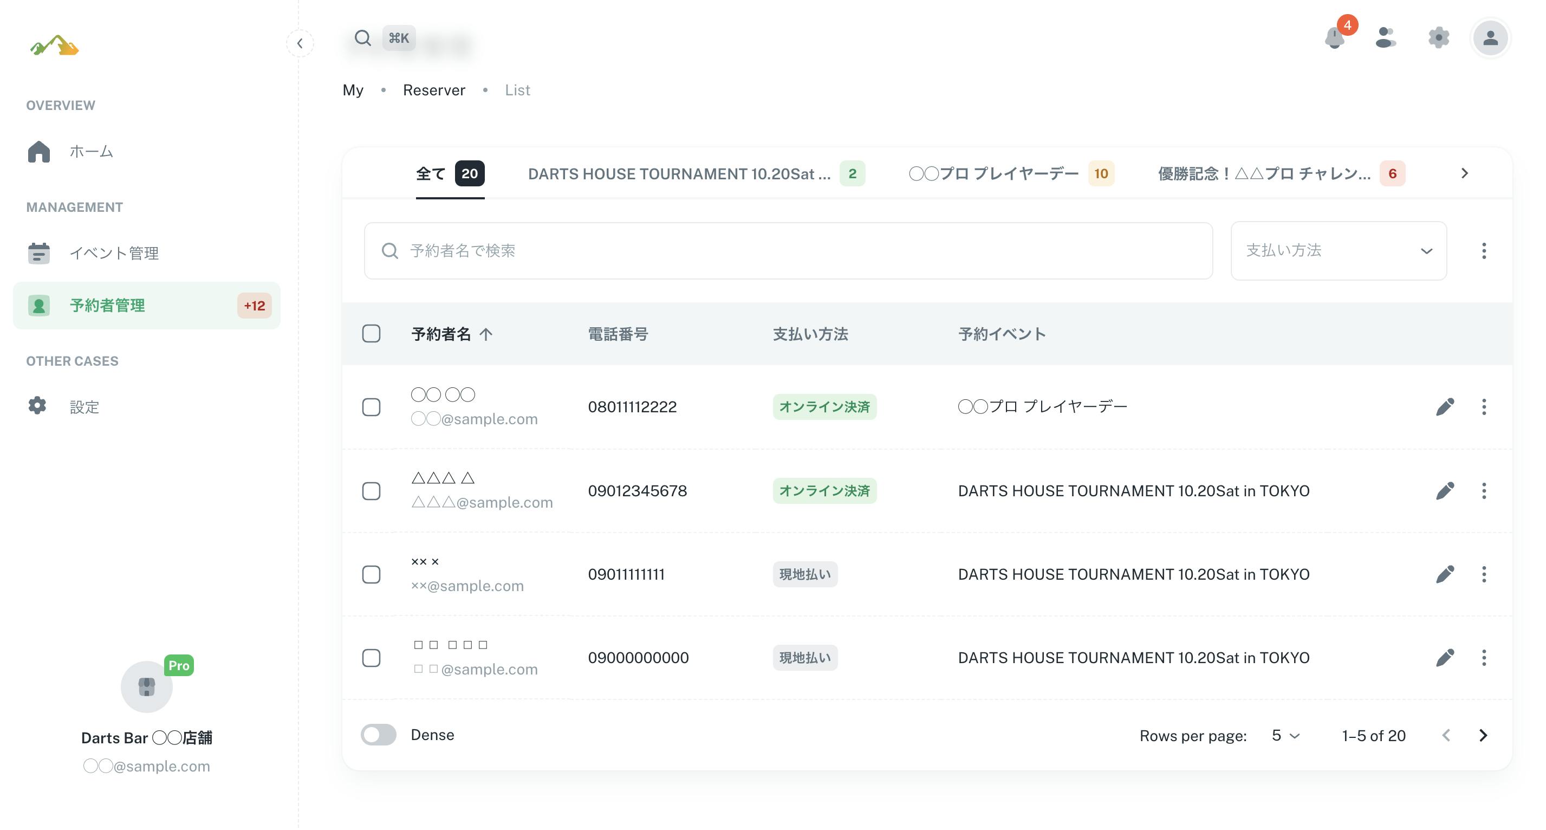The image size is (1546, 830).
Task: Click the contacts person icon in header
Action: coord(1385,38)
